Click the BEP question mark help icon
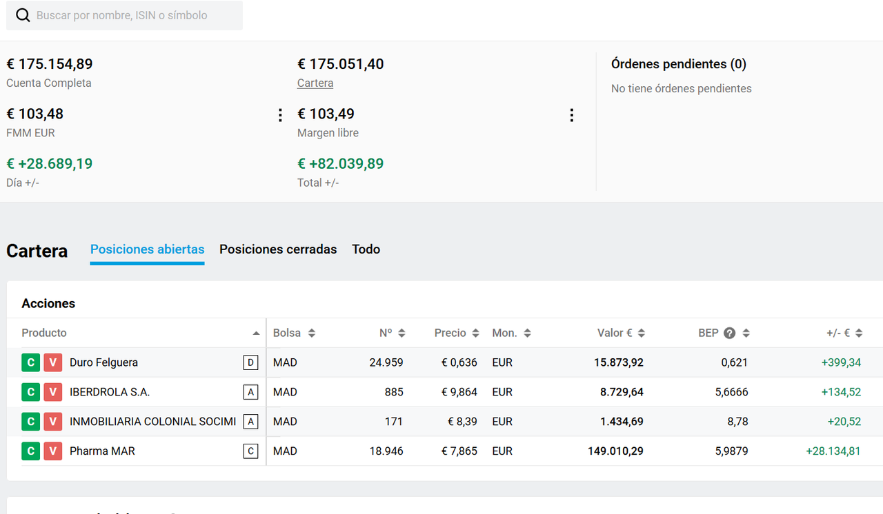 729,333
